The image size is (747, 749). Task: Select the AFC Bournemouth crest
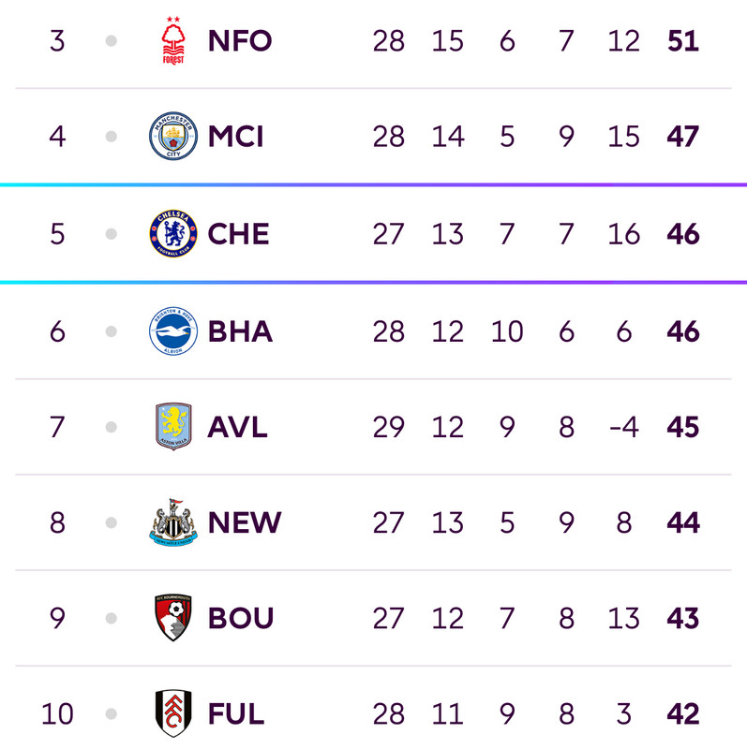point(173,618)
